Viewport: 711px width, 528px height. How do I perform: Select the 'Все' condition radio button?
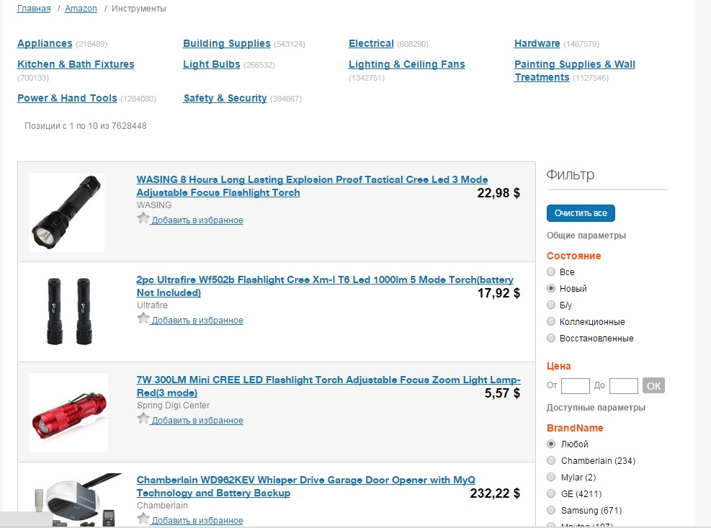[552, 272]
